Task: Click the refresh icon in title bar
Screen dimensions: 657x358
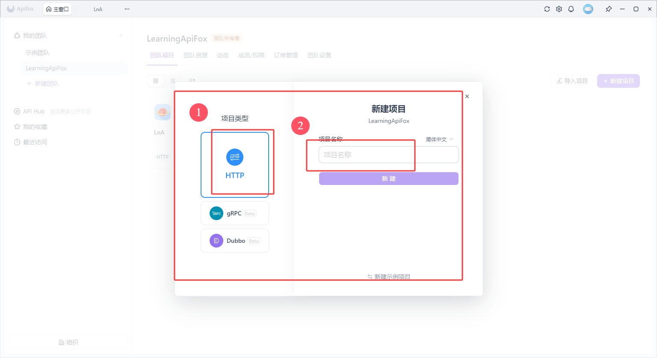Action: point(547,9)
